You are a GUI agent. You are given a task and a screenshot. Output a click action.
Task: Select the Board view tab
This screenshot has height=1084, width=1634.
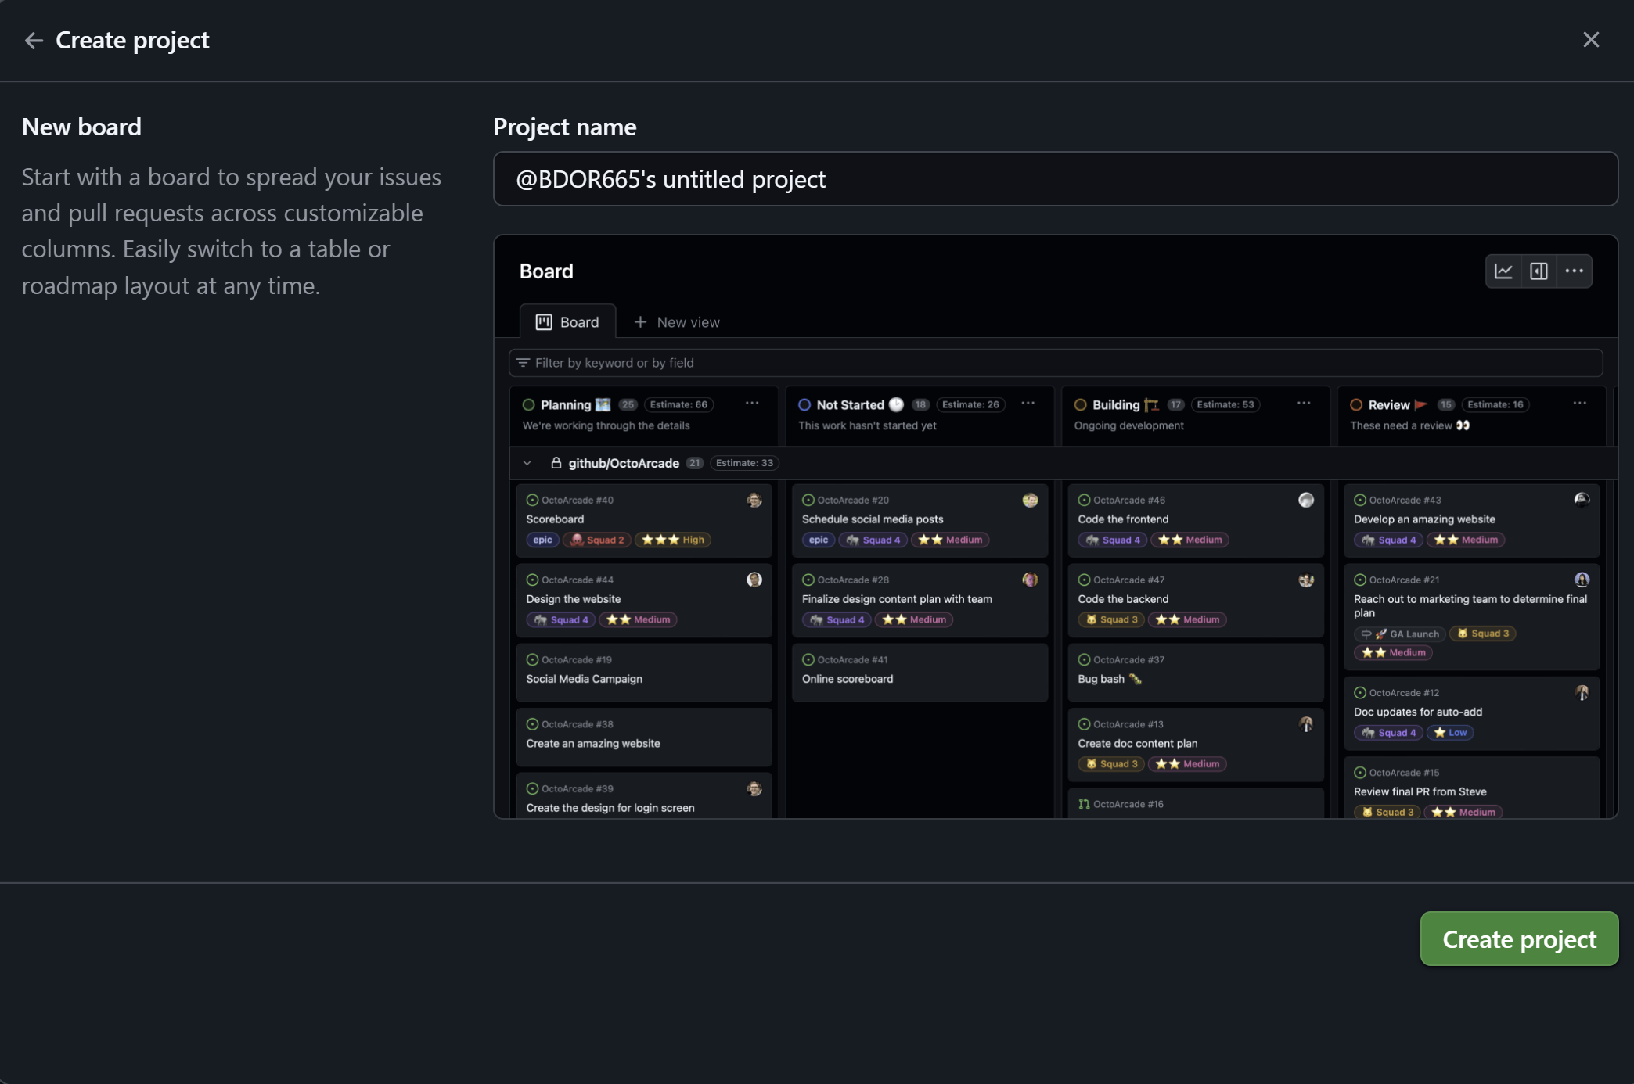[567, 322]
